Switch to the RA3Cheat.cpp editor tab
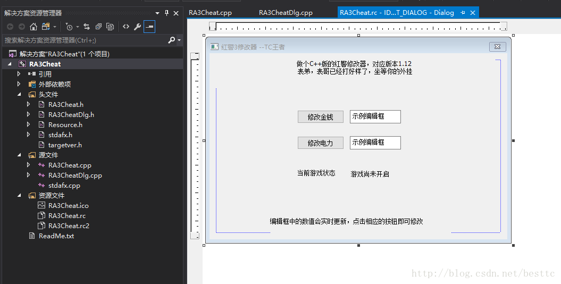Image resolution: width=561 pixels, height=284 pixels. coord(211,13)
